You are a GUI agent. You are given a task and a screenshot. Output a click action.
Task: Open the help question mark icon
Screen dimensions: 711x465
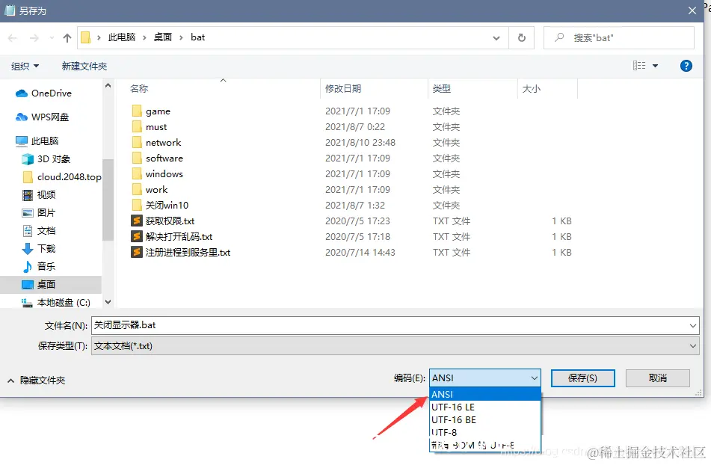[686, 67]
